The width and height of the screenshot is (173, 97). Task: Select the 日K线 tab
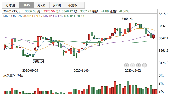[x=26, y=5]
